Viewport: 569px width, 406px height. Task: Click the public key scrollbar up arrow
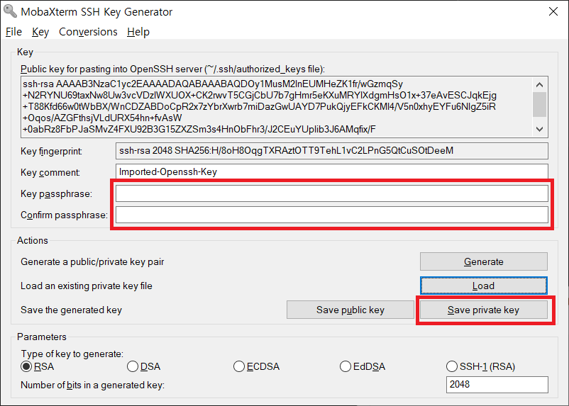click(540, 85)
